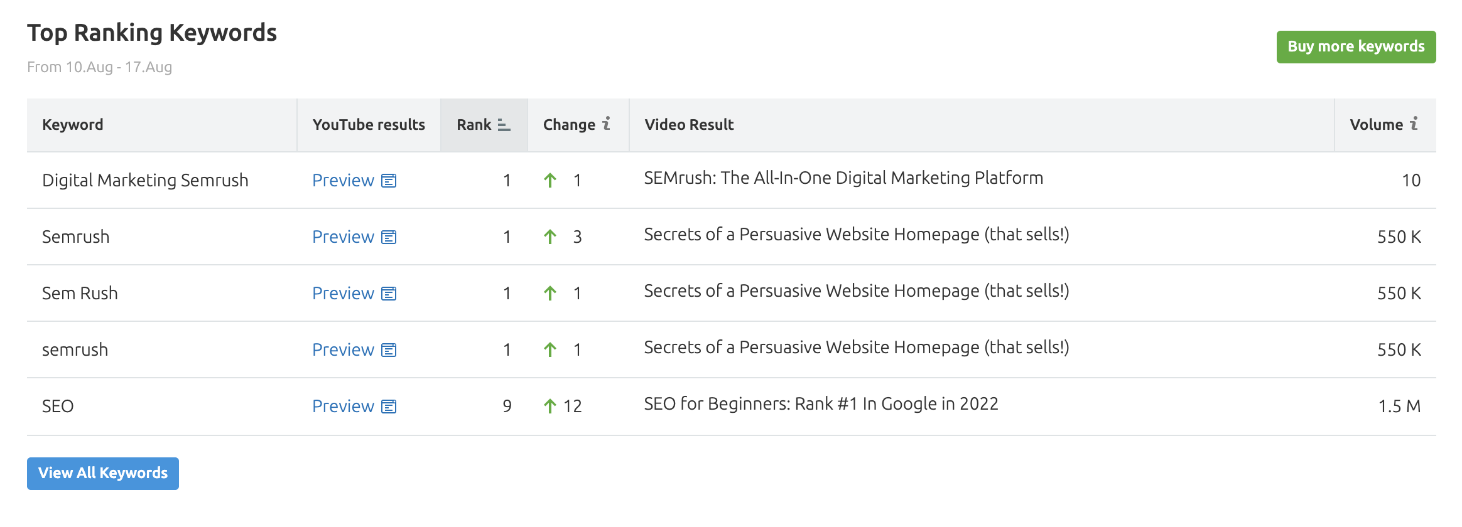
Task: Click View All Keywords
Action: [x=102, y=473]
